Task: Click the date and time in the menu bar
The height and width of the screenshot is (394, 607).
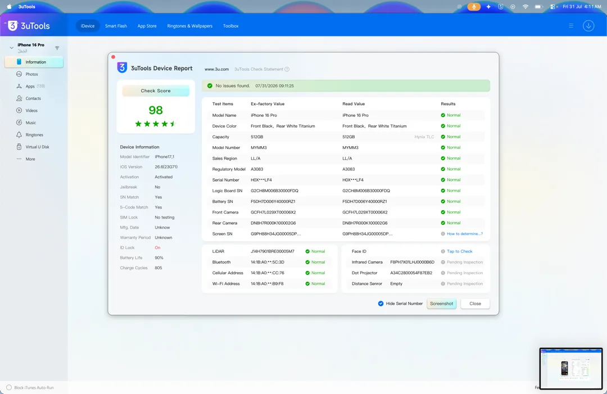Action: [582, 7]
